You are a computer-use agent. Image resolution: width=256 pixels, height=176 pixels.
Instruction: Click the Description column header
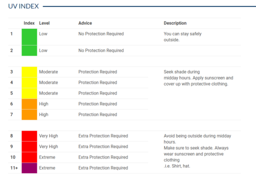pos(175,23)
